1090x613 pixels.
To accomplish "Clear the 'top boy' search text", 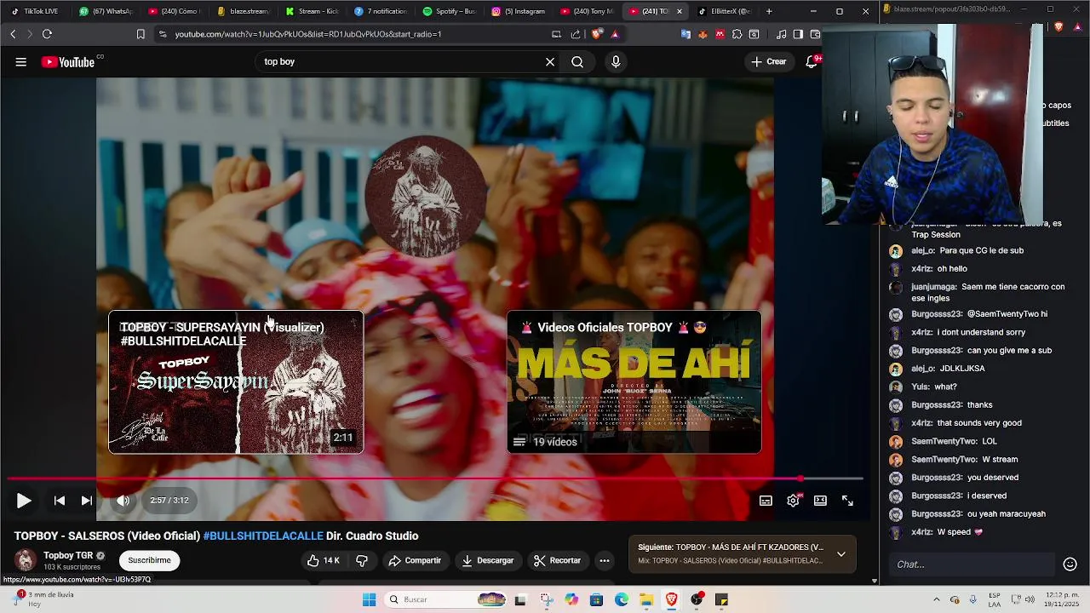I will point(550,61).
